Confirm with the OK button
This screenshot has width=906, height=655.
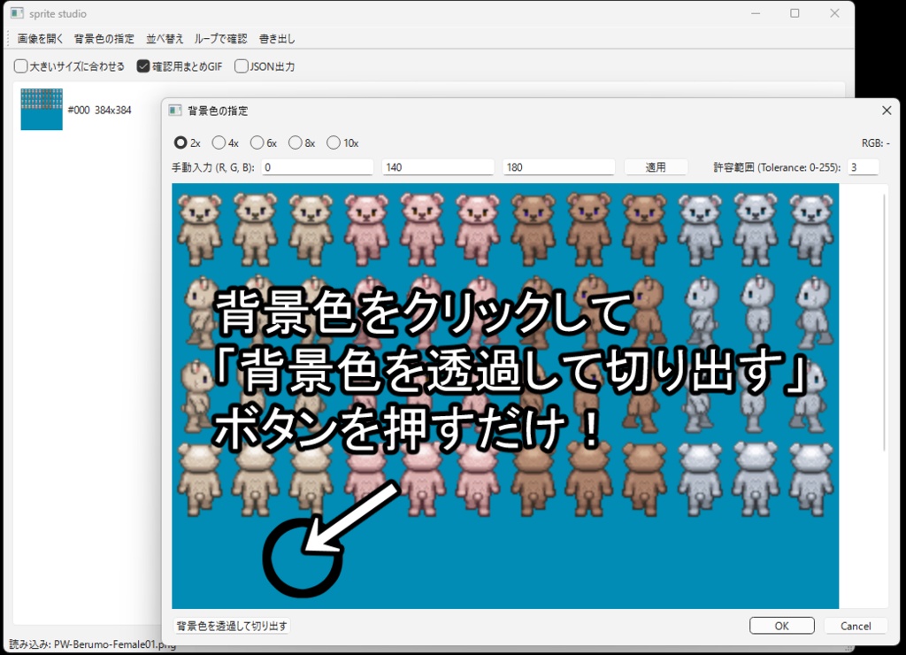[781, 625]
